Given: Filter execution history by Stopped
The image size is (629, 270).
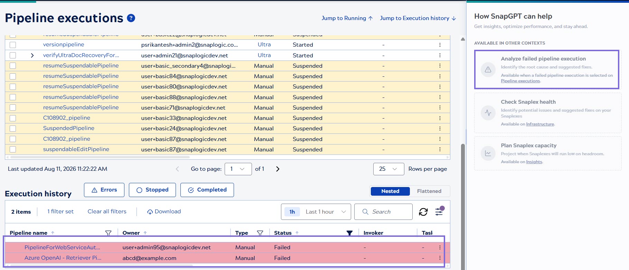Looking at the screenshot, I should pos(152,190).
